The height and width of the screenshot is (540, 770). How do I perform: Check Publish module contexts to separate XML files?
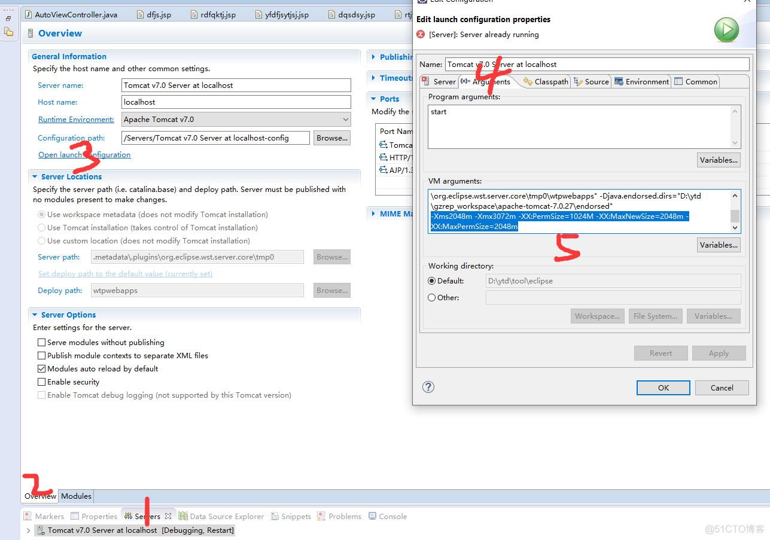click(41, 356)
